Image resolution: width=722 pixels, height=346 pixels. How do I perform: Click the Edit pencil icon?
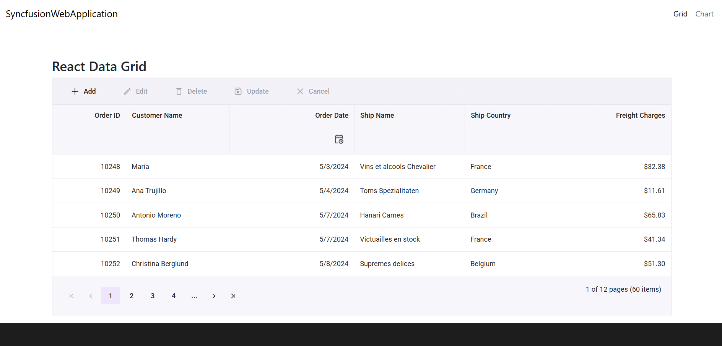coord(127,91)
